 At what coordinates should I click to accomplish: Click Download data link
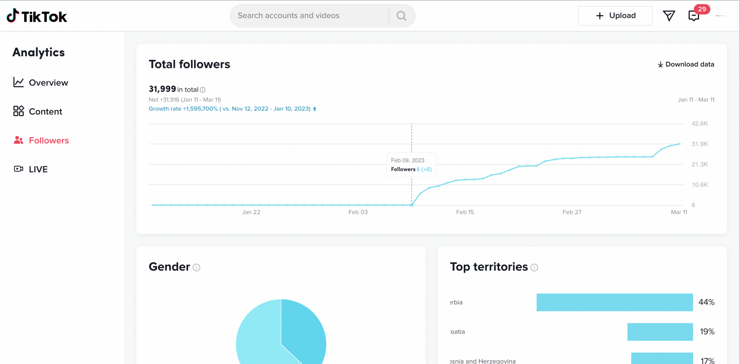pyautogui.click(x=686, y=64)
